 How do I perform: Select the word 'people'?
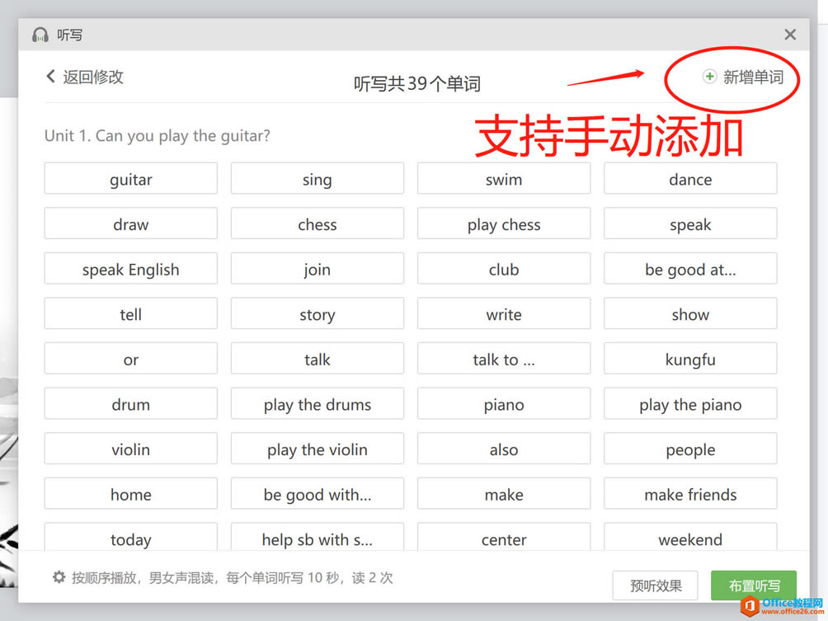click(x=690, y=449)
